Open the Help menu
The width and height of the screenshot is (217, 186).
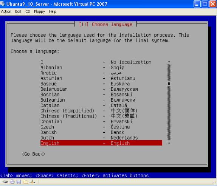(53, 11)
